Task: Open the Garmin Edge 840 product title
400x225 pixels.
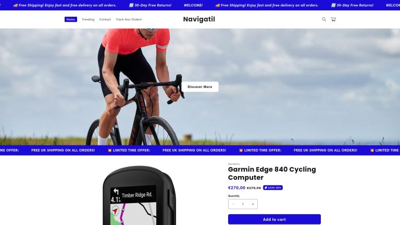Action: pos(272,173)
